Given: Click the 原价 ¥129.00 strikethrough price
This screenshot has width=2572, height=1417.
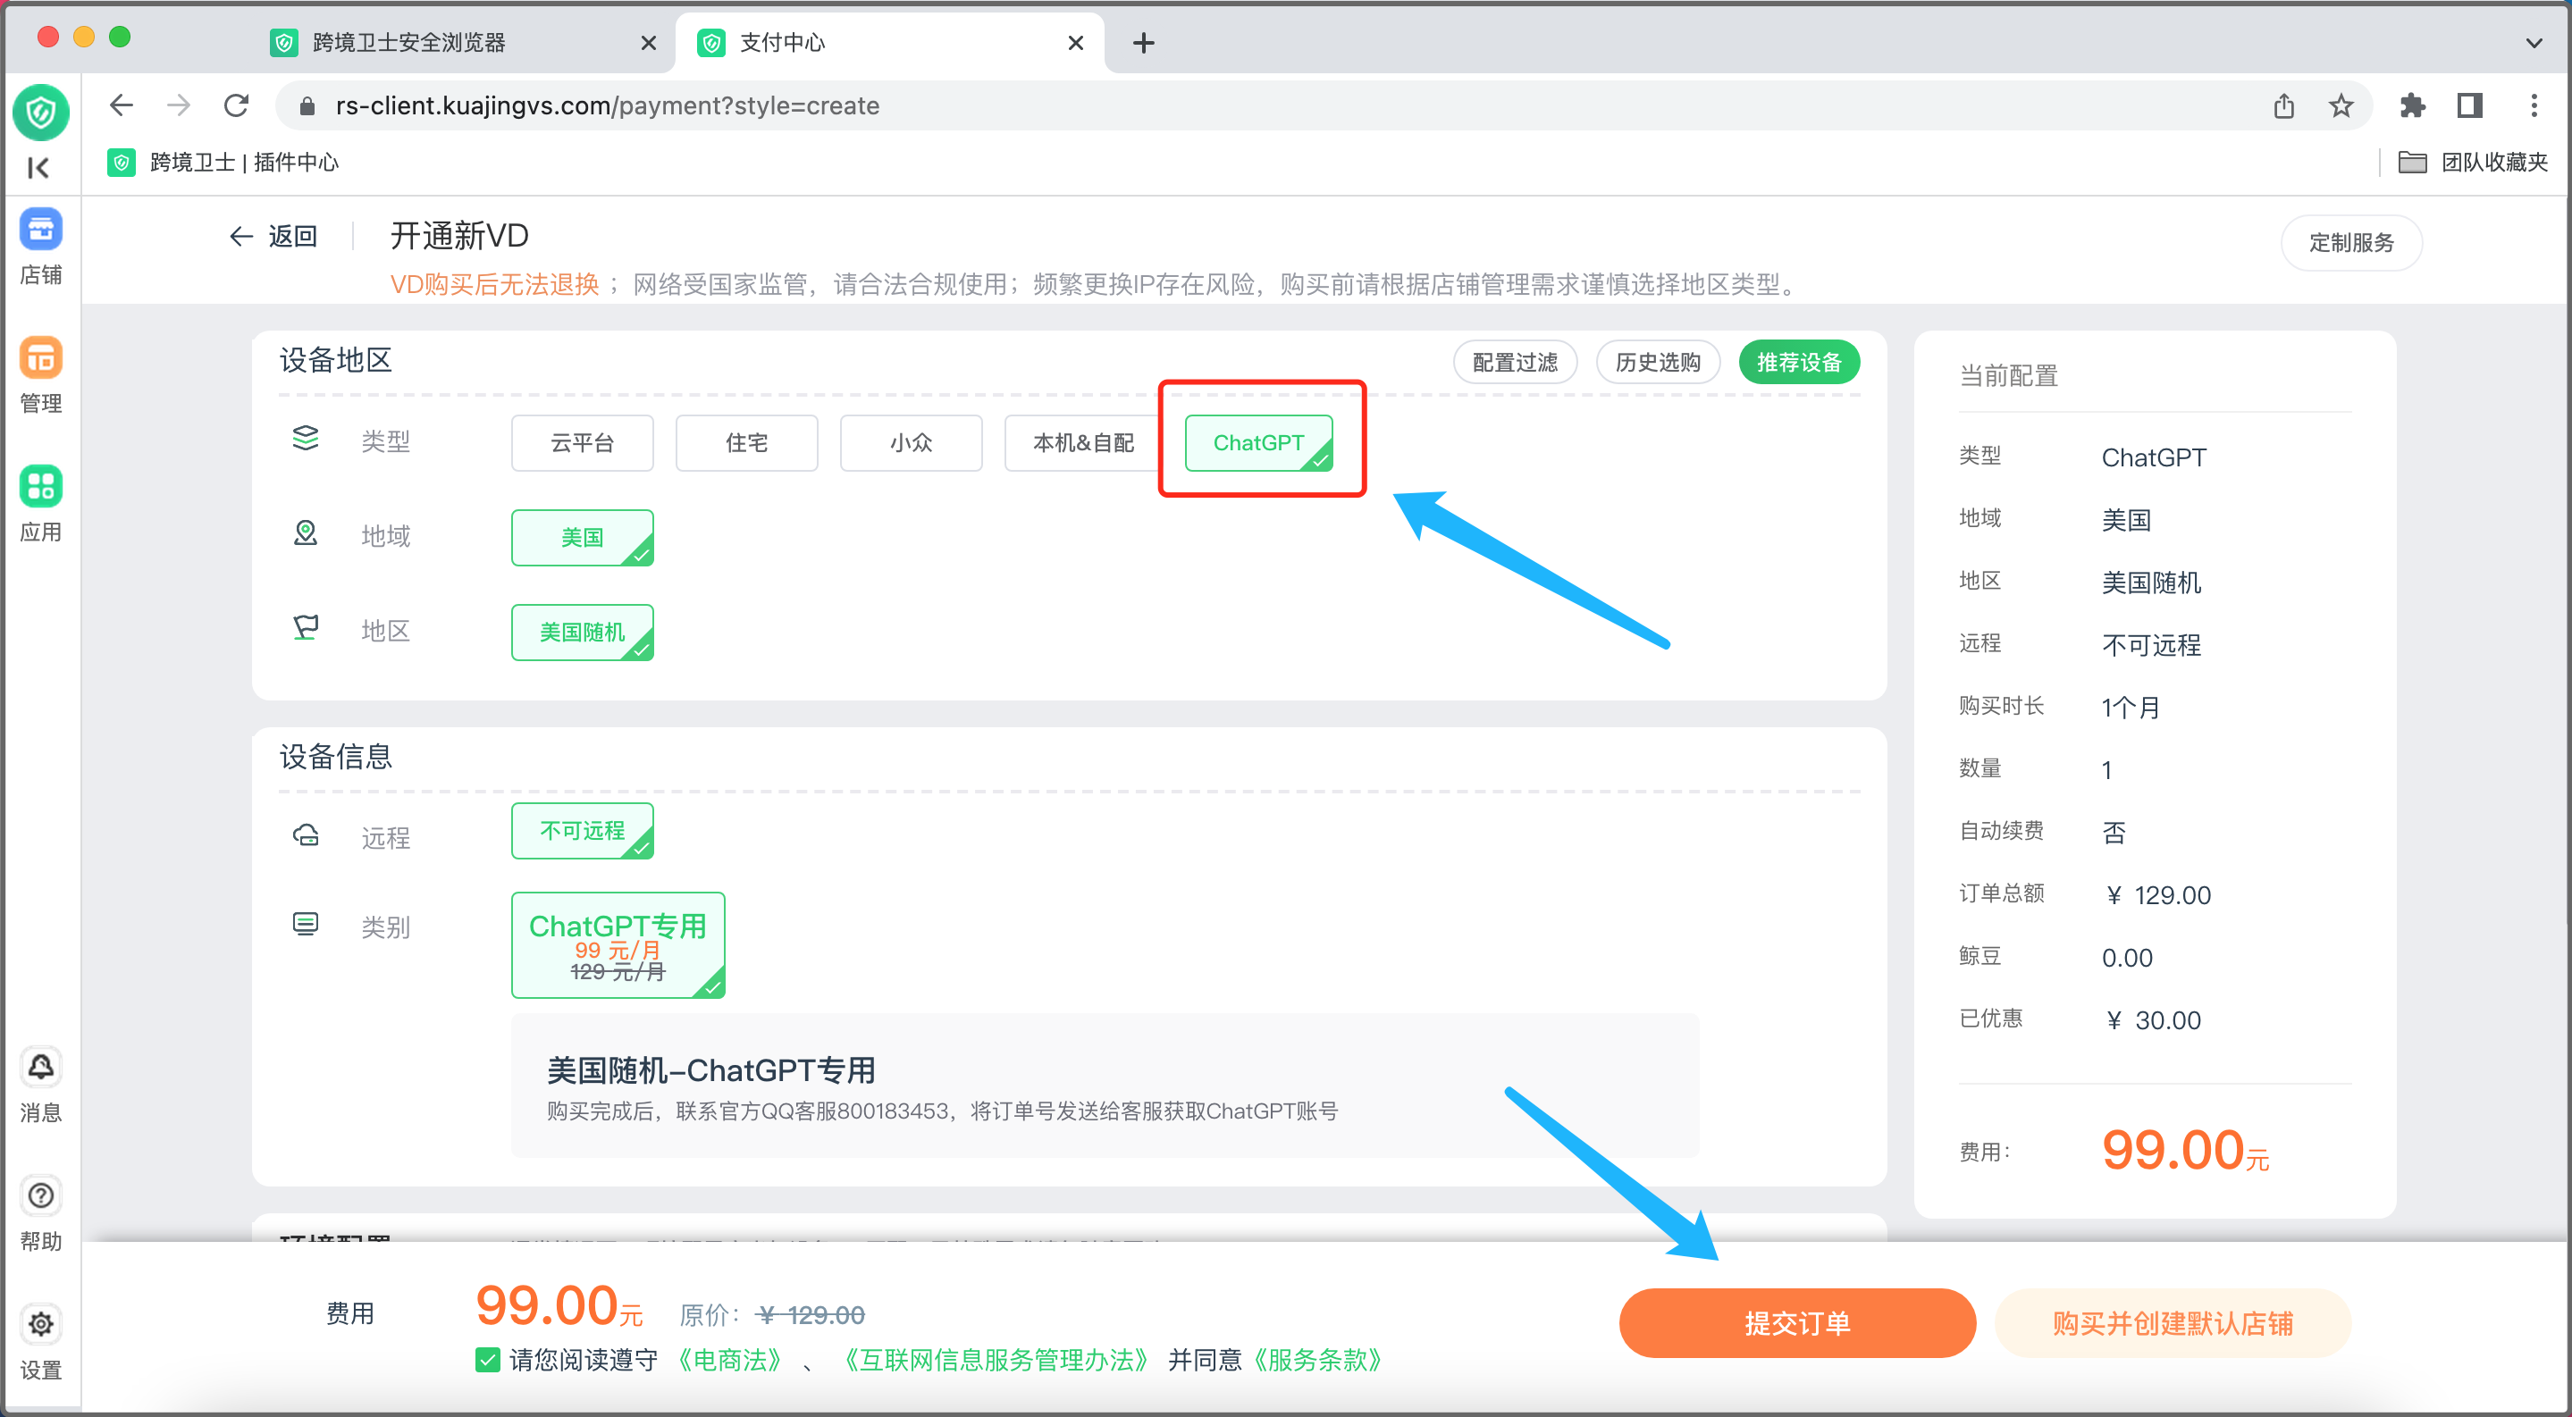Looking at the screenshot, I should pos(811,1315).
